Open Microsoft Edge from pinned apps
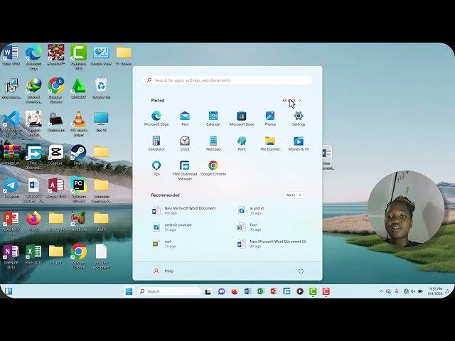 [x=156, y=119]
